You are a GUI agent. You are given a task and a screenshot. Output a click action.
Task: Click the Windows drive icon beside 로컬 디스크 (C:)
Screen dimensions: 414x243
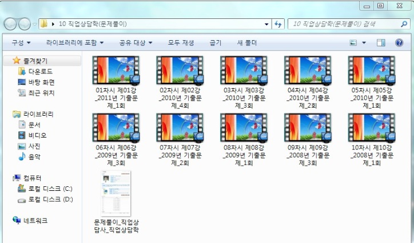[22, 188]
